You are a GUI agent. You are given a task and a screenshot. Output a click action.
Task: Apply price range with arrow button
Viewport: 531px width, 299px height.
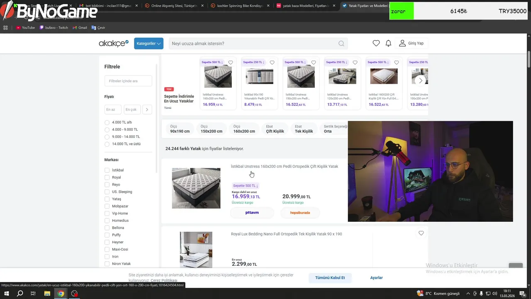point(147,110)
